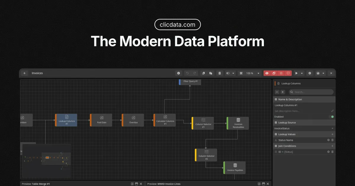Run the data flow with play button
The height and width of the screenshot is (186, 355).
click(x=296, y=73)
